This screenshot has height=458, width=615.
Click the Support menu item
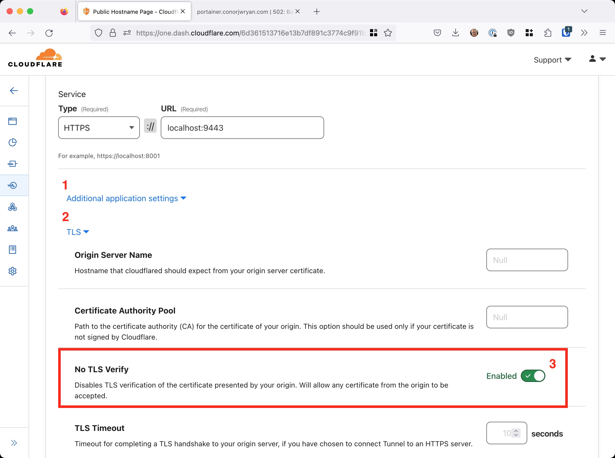click(552, 60)
